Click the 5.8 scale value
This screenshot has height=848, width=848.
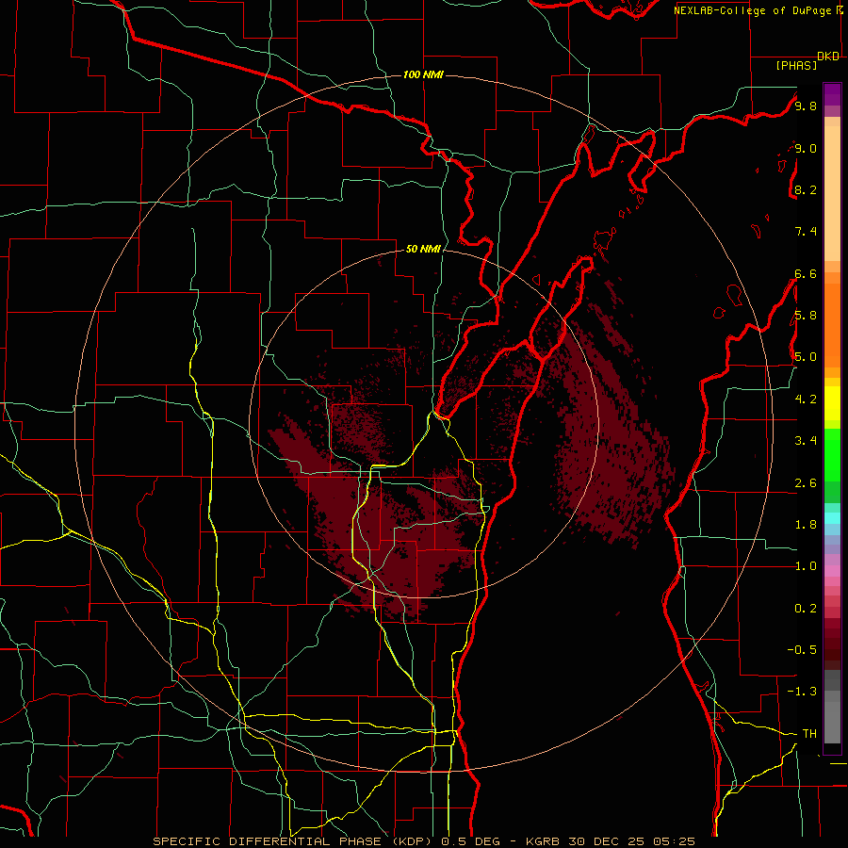[806, 316]
